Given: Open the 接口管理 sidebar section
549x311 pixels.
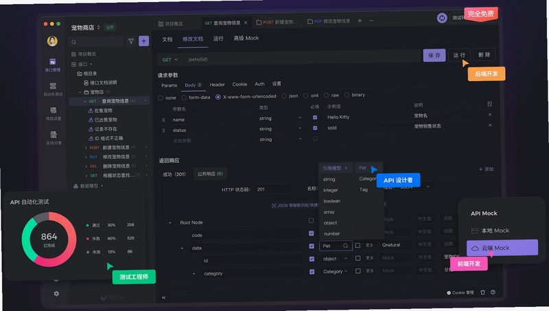Looking at the screenshot, I should [53, 65].
